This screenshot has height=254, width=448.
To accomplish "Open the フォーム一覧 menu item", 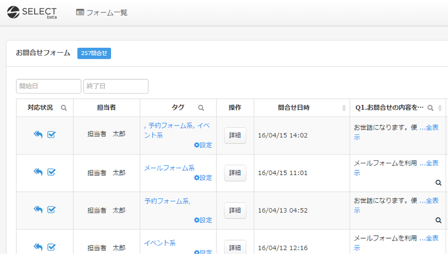I will click(102, 12).
